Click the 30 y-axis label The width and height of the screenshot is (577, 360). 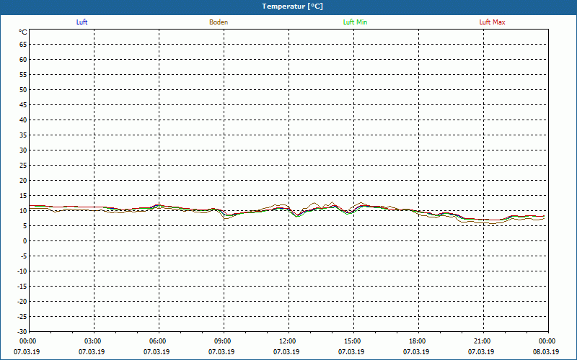coord(23,150)
